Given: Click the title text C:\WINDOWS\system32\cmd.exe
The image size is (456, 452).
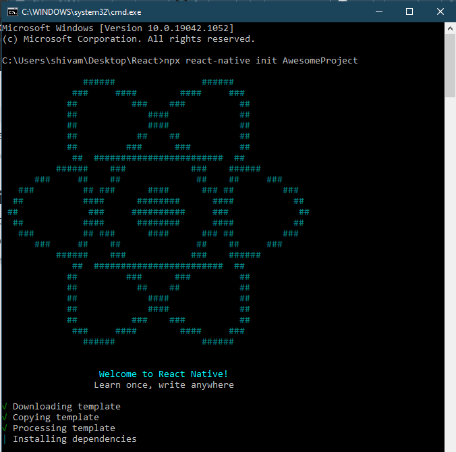Looking at the screenshot, I should [x=82, y=12].
